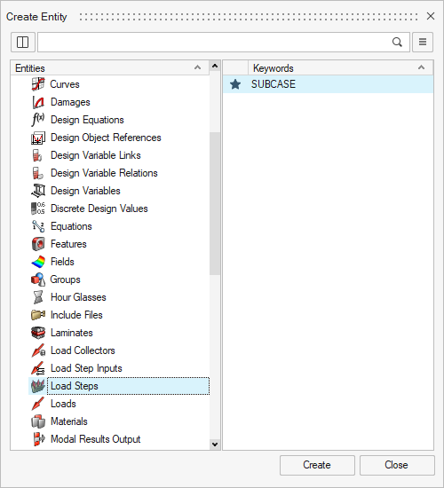
Task: Click the Curves entity icon
Action: (x=38, y=84)
